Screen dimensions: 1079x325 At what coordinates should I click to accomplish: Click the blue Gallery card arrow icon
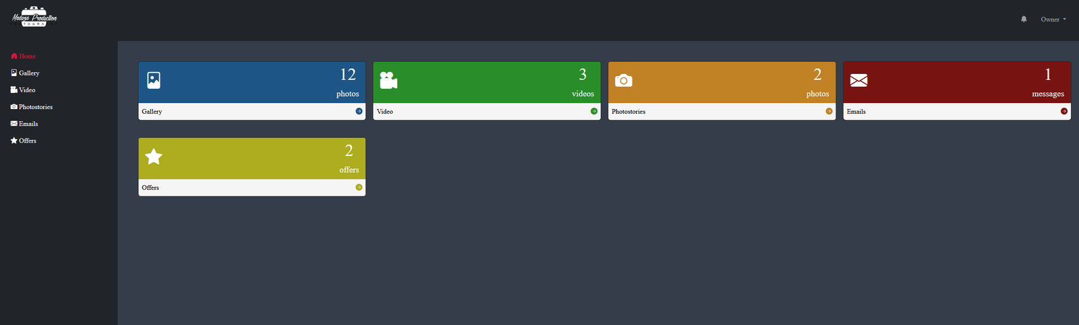point(359,112)
